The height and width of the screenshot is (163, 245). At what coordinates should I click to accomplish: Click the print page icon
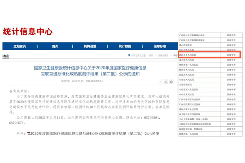click(x=171, y=81)
